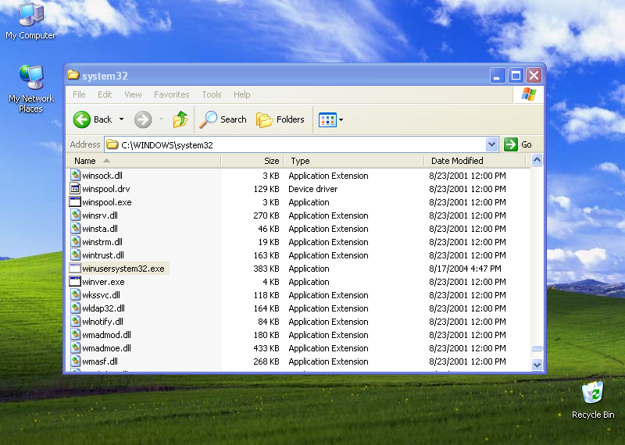Image resolution: width=625 pixels, height=445 pixels.
Task: Click the scrollbar down arrow
Action: [x=537, y=365]
